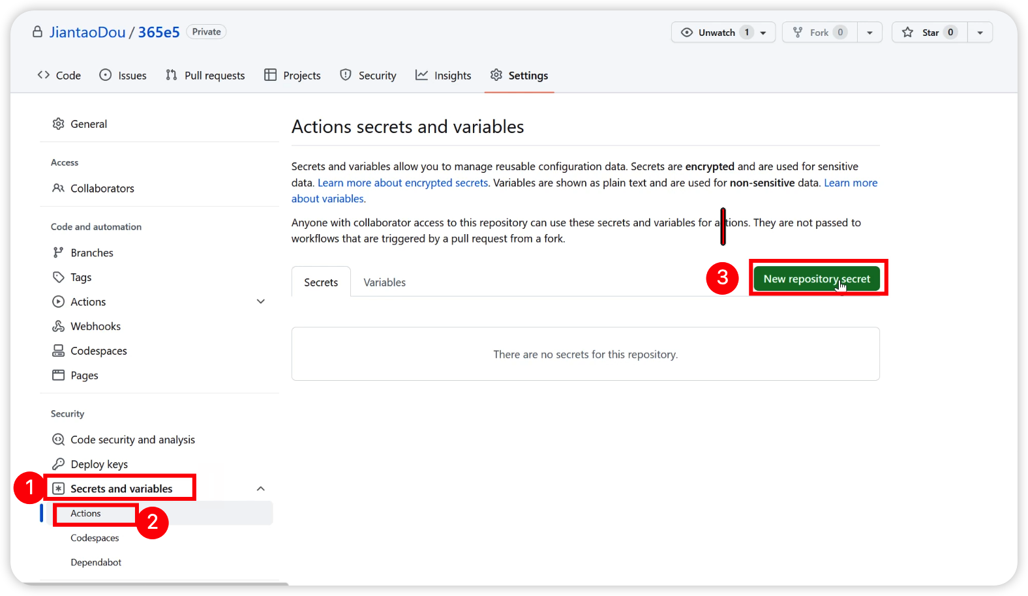Screen dimensions: 1028x596
Task: Open the Fork options dropdown arrow
Action: click(x=869, y=33)
